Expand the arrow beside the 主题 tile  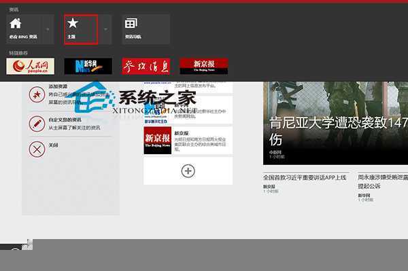tap(105, 29)
